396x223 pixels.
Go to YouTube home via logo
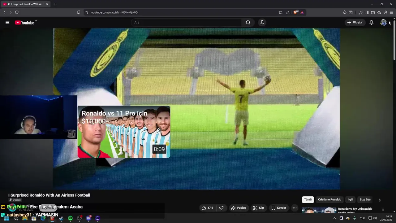point(25,23)
